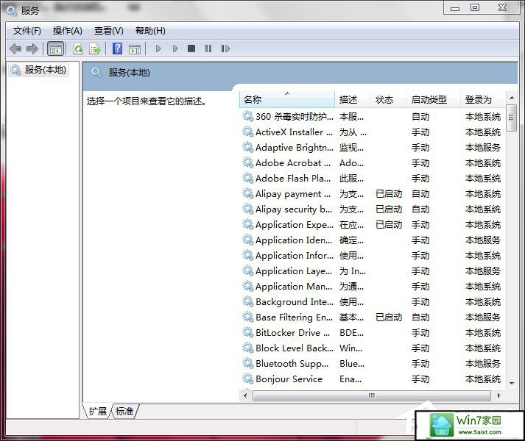Select the Base Filtering Engine service
Viewport: 525px width, 441px height.
[372, 318]
